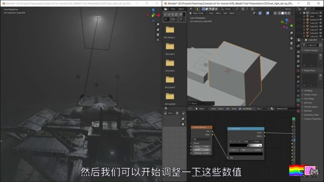Toggle Collection visibility eye in outliner
The image size is (324, 182).
click(320, 13)
